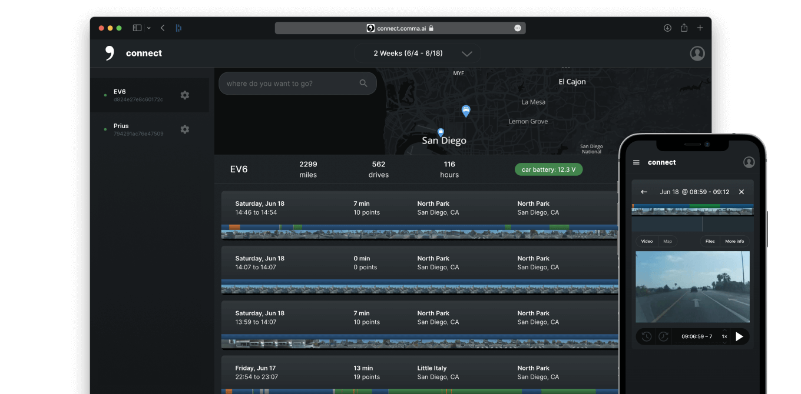The height and width of the screenshot is (394, 801).
Task: Click the blue car marker on map
Action: tap(466, 111)
